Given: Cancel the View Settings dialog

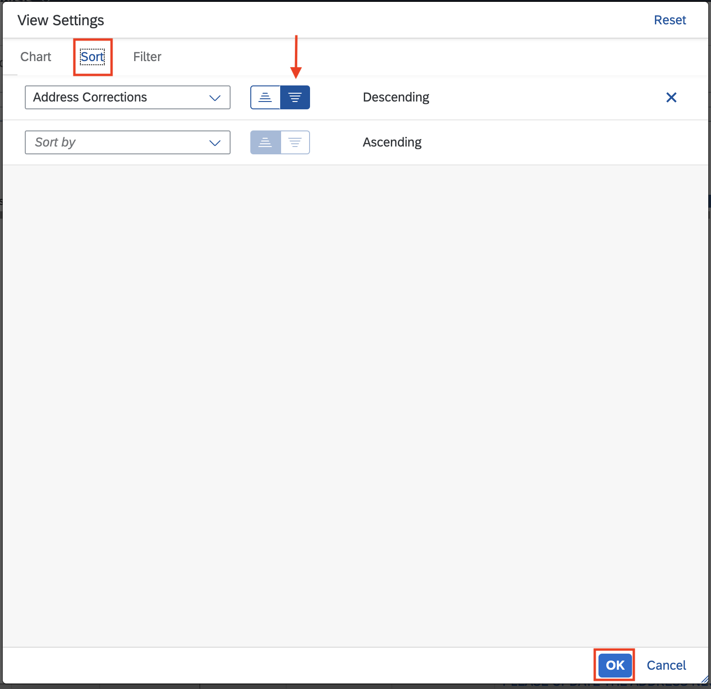Looking at the screenshot, I should pyautogui.click(x=666, y=665).
